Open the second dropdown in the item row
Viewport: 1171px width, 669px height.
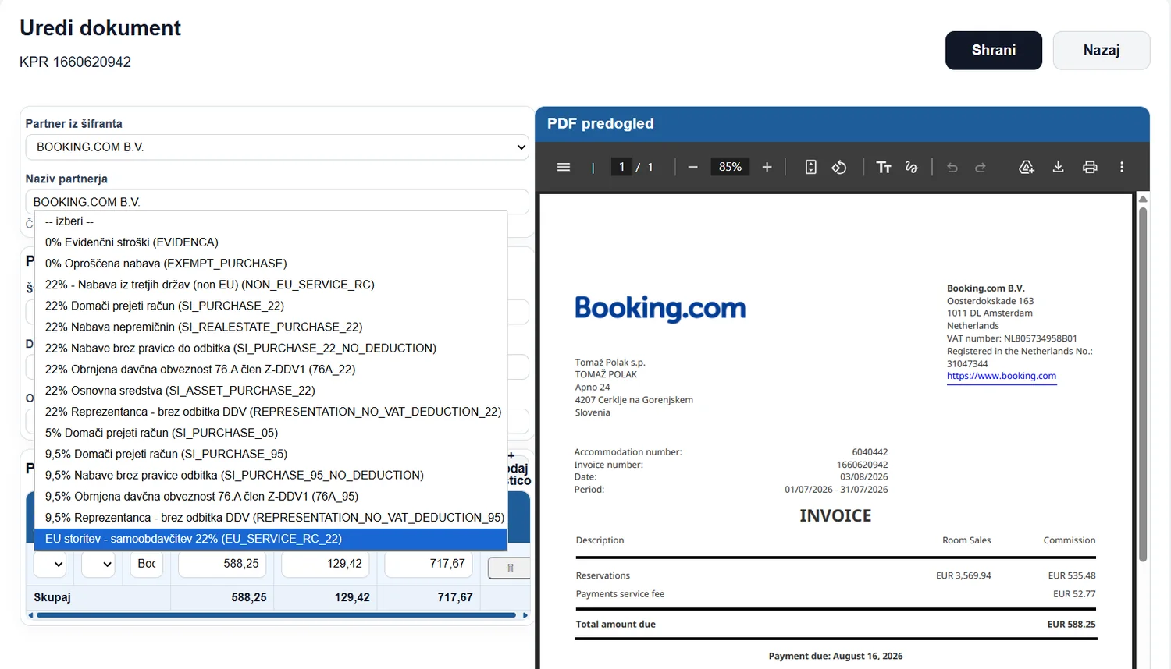pyautogui.click(x=98, y=563)
